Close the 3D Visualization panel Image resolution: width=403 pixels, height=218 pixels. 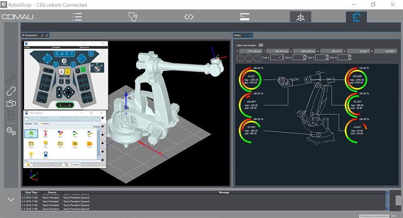pyautogui.click(x=47, y=35)
